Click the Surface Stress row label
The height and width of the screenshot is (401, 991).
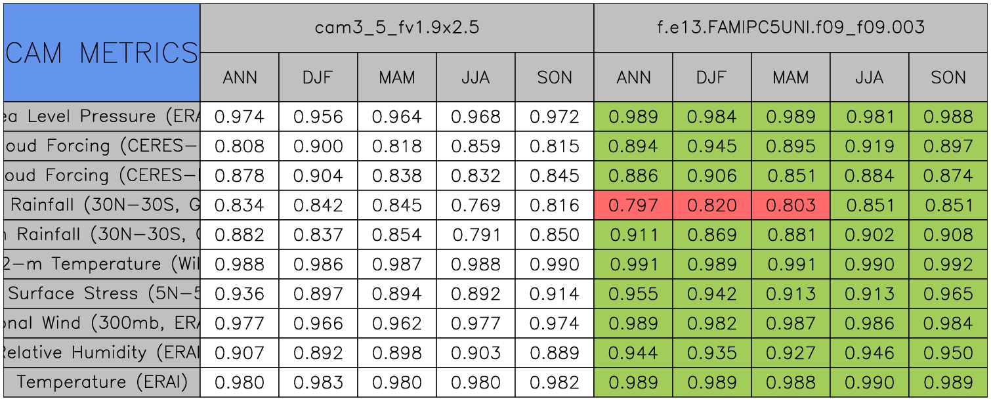point(101,294)
